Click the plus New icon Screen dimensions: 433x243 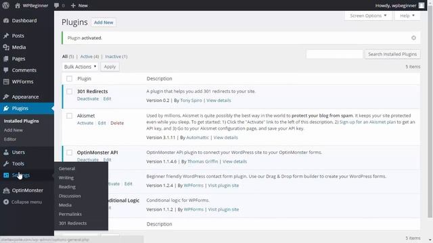[x=73, y=5]
